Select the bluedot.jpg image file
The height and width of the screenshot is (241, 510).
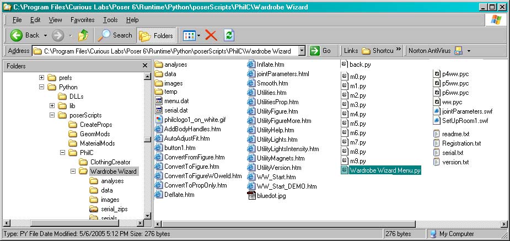tap(272, 195)
